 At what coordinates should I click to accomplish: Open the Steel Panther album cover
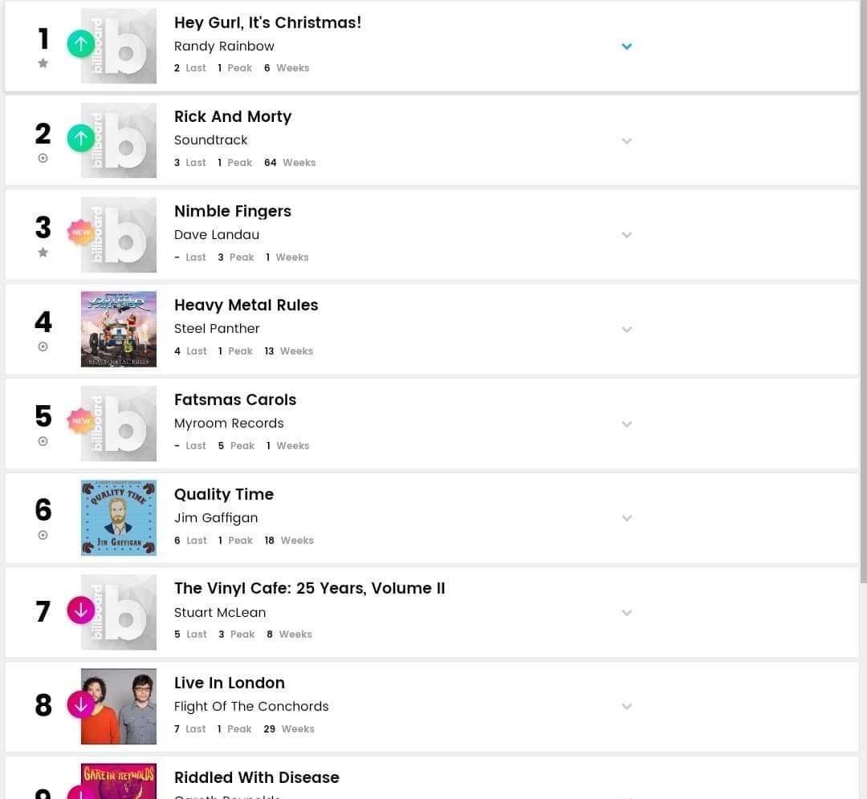pyautogui.click(x=118, y=330)
